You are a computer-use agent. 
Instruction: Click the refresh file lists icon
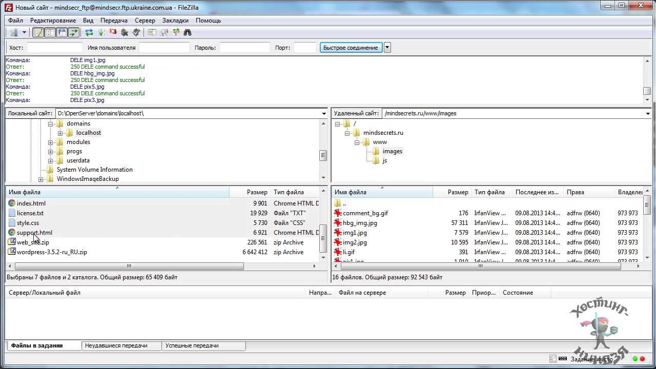89,32
